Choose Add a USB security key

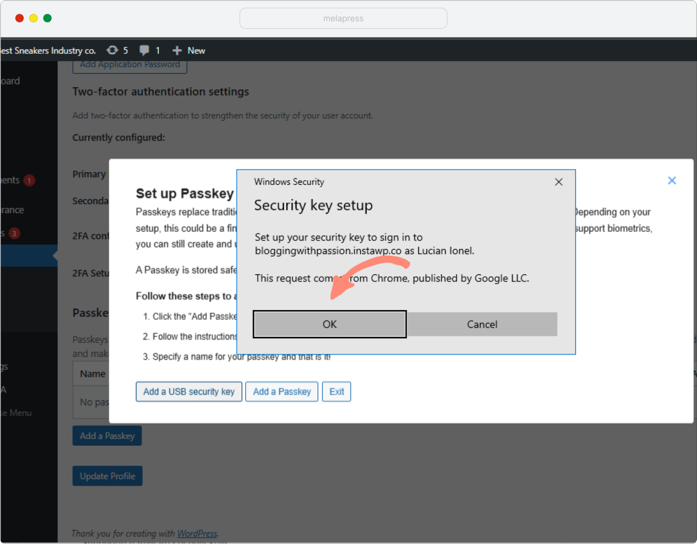[189, 392]
